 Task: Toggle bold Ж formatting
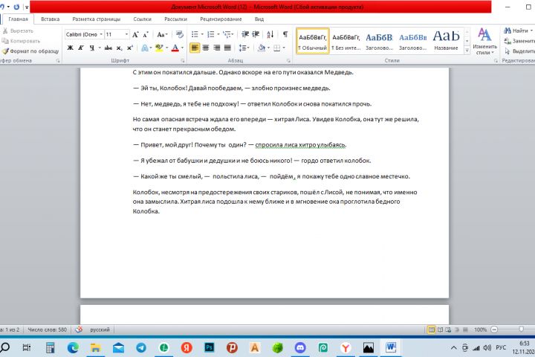pos(70,48)
